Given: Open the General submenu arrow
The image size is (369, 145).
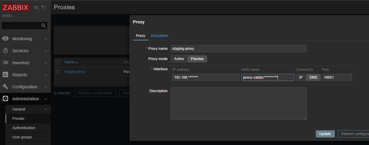Looking at the screenshot, I should point(46,109).
